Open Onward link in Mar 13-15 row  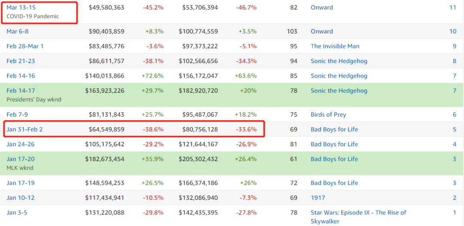tap(322, 7)
